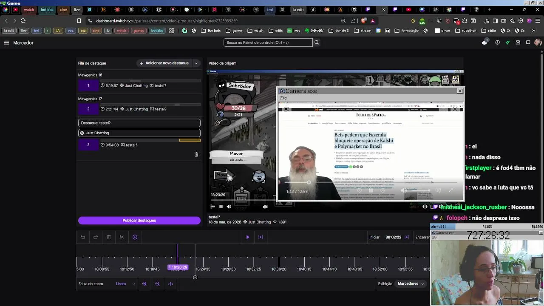Switch to the botlabs browser tab
Viewport: 544px width, 306px height.
47,9
